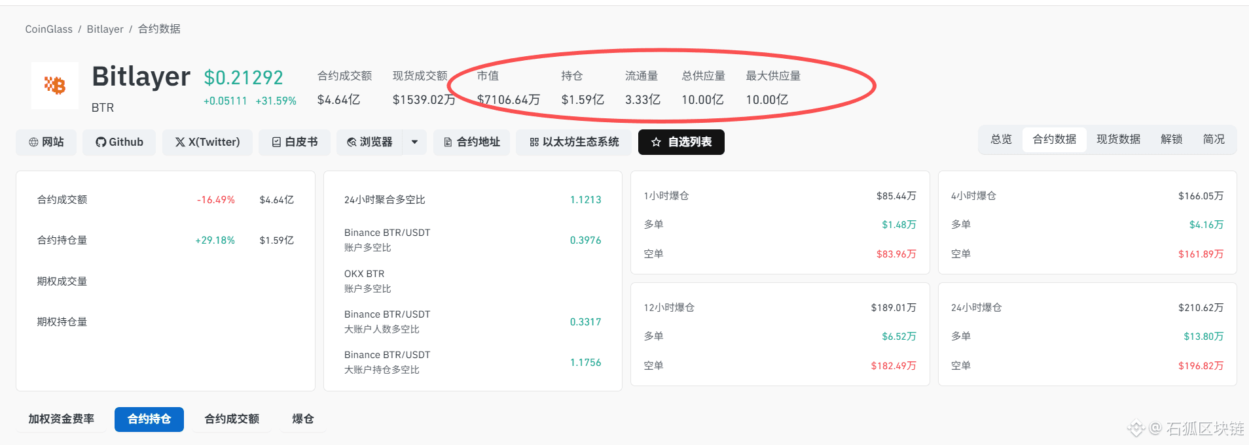Click 12小时 空单 value $182.49万
Image resolution: width=1249 pixels, height=445 pixels.
tap(894, 366)
